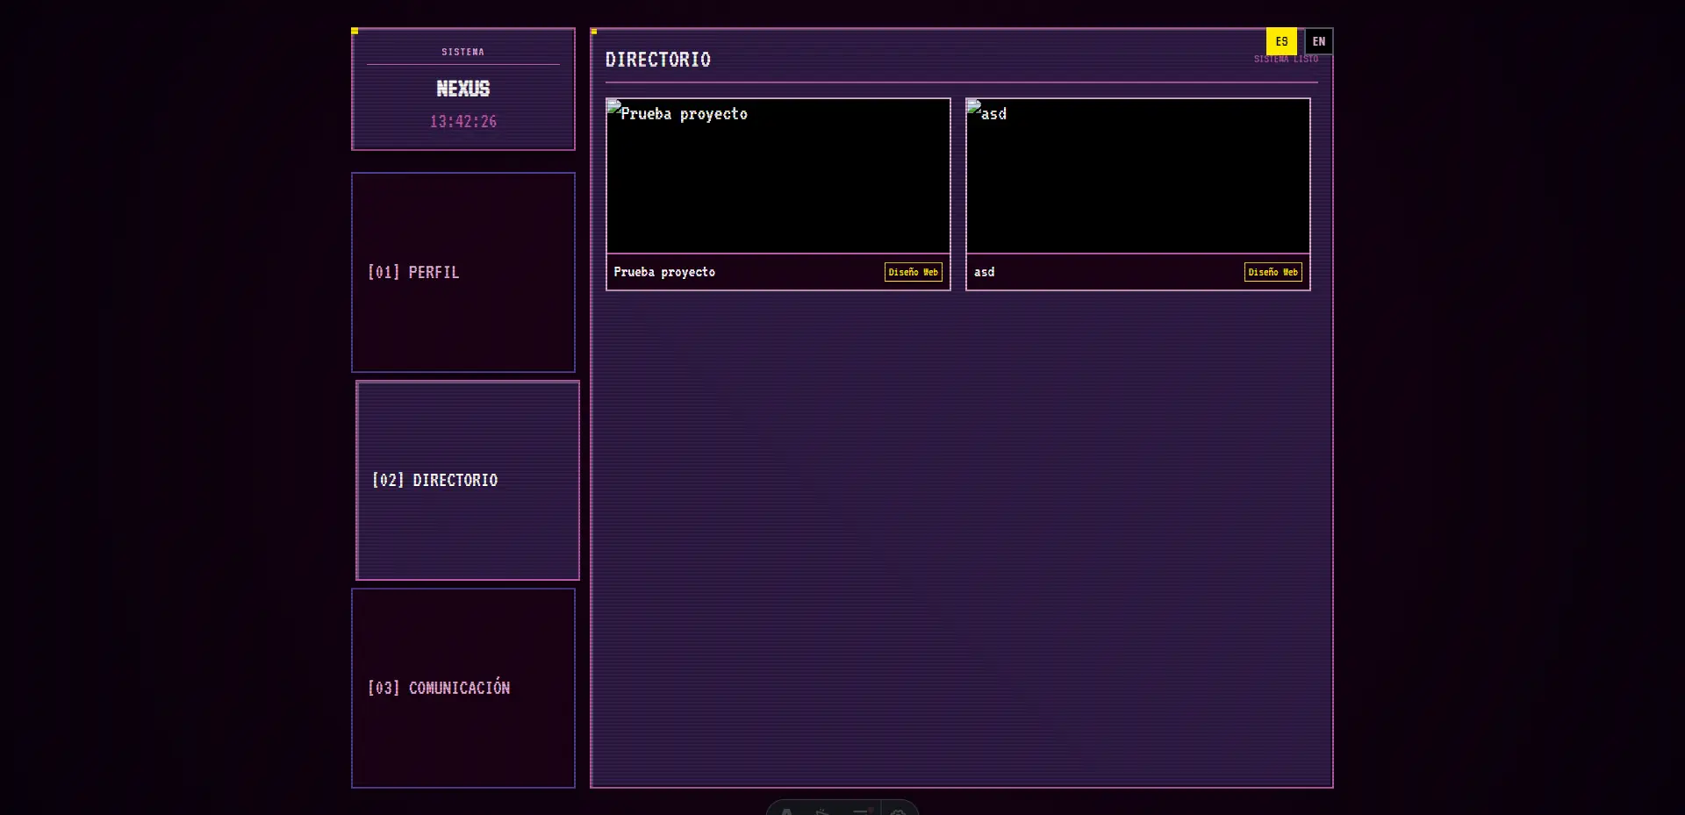Click the Diseño Web tag on Prueba proyecto

pyautogui.click(x=913, y=272)
